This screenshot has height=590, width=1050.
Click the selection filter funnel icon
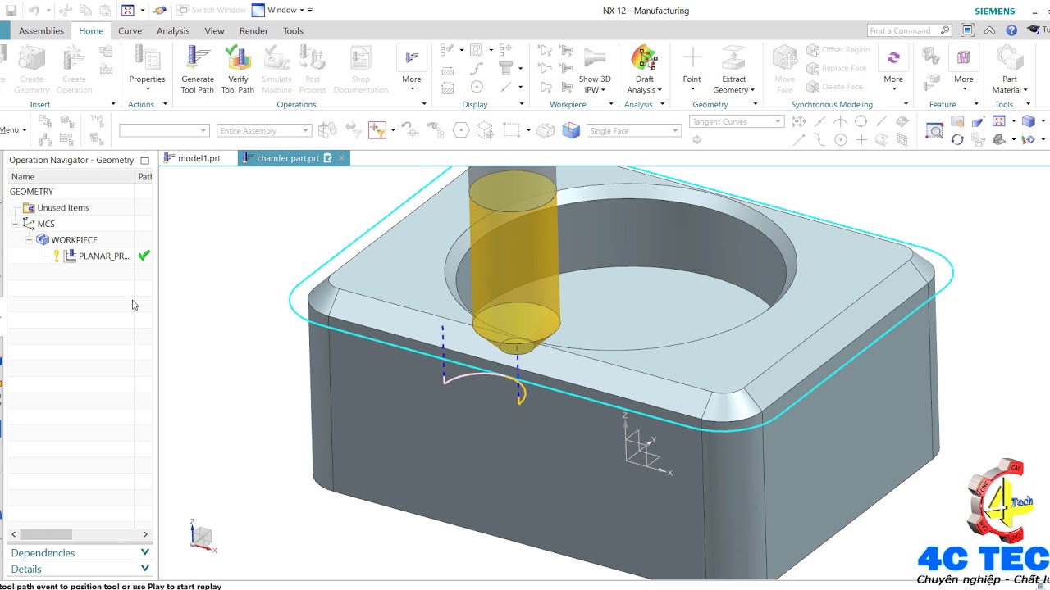pyautogui.click(x=377, y=130)
